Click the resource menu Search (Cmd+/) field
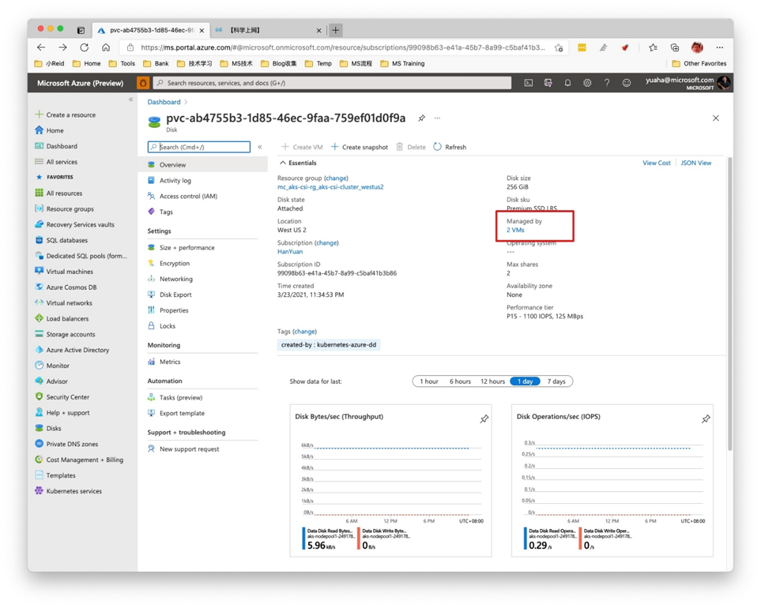761x608 pixels. click(x=199, y=147)
